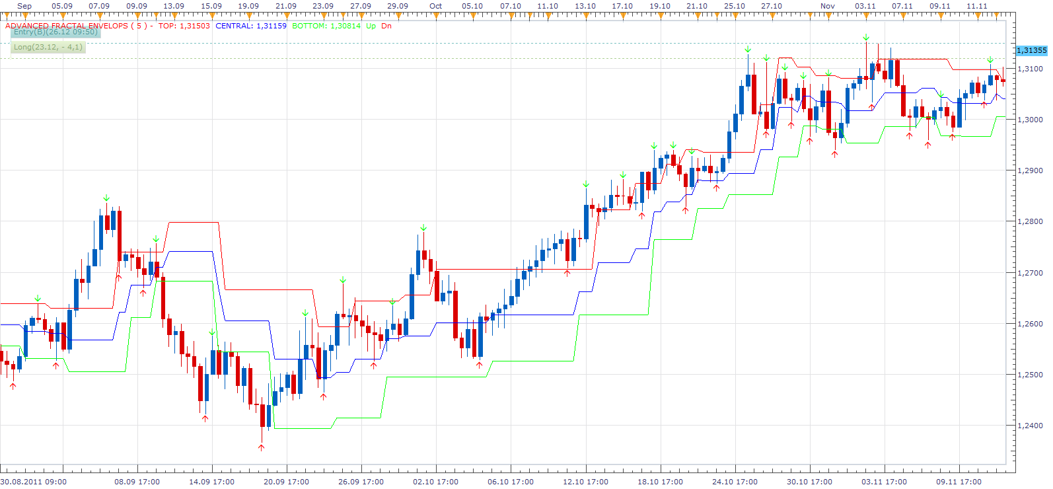Viewport: 1053px width, 489px height.
Task: Click the 24.10 17:00 bottom time label
Action: 735,482
